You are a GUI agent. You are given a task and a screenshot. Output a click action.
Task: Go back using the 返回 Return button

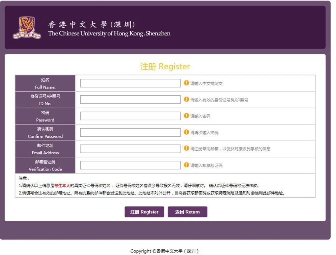click(x=188, y=212)
